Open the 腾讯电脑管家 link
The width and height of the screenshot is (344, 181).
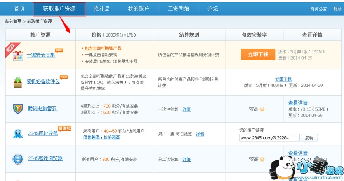tap(42, 108)
